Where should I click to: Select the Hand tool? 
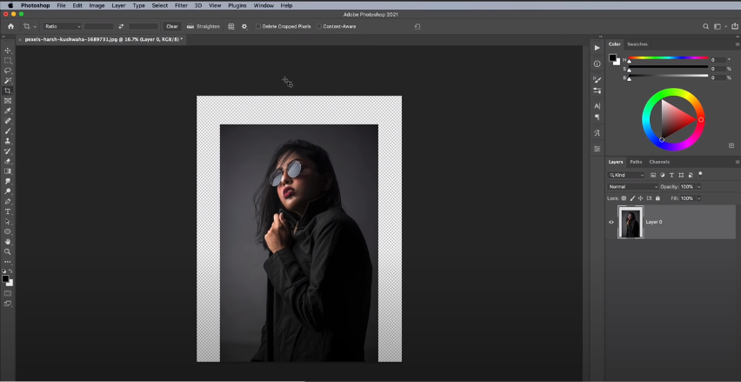tap(8, 241)
